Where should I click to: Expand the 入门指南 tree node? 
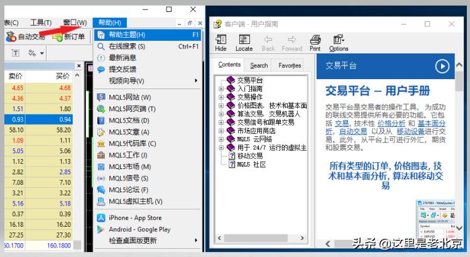221,89
